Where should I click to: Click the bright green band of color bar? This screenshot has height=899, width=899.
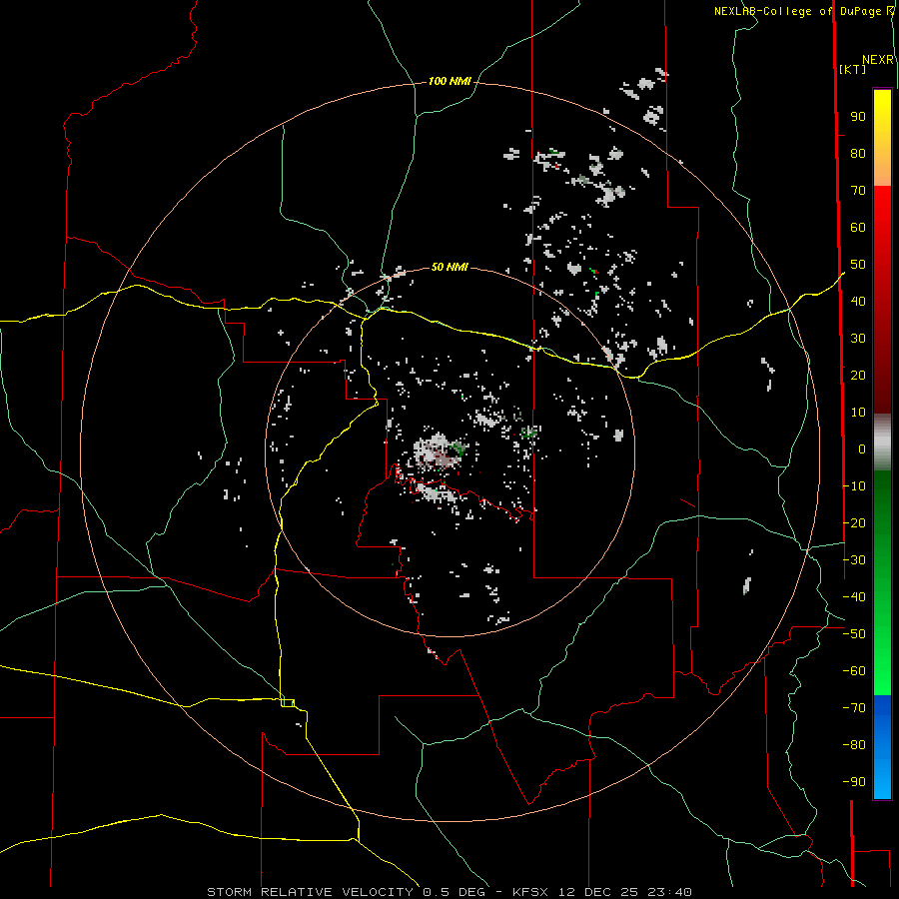(x=882, y=659)
